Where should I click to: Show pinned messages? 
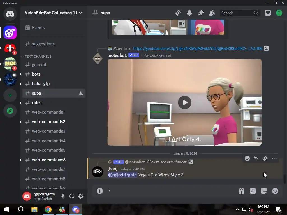click(x=201, y=13)
